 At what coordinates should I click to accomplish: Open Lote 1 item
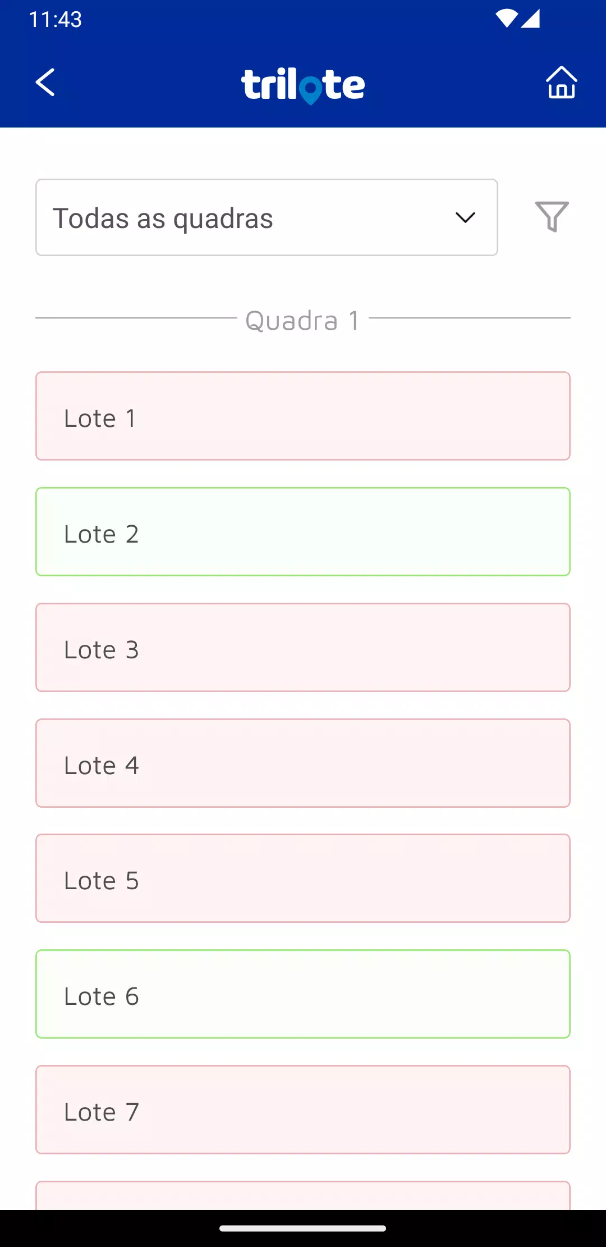point(303,416)
